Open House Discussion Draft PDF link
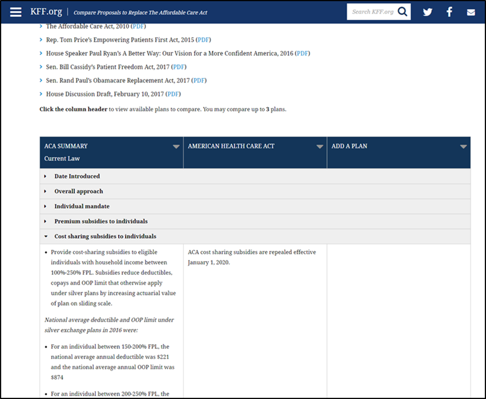This screenshot has width=486, height=399. pyautogui.click(x=173, y=94)
